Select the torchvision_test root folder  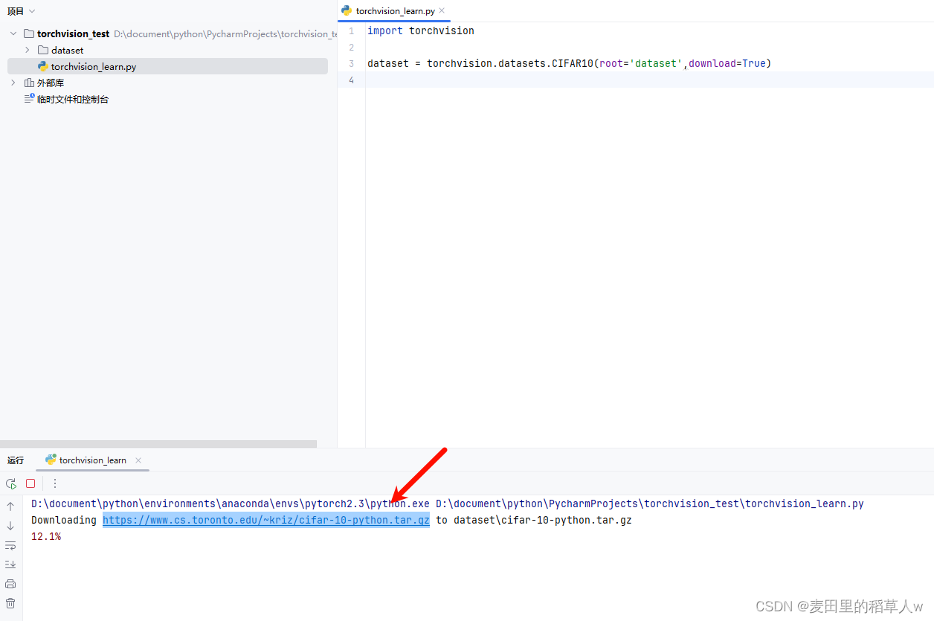point(73,33)
